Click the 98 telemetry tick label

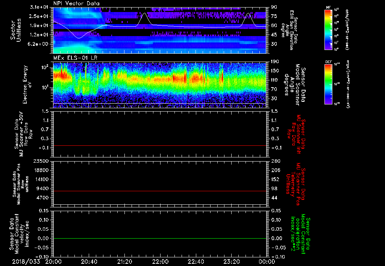[x=274, y=189]
